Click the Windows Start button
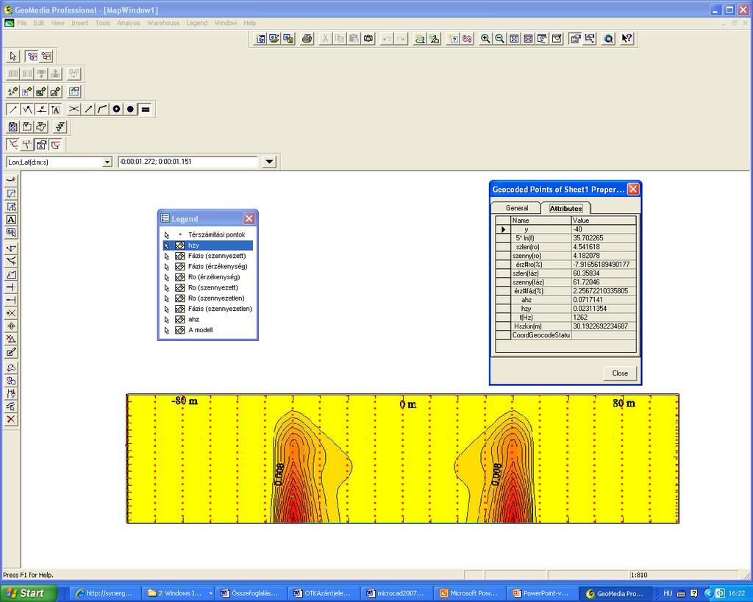 pyautogui.click(x=29, y=593)
